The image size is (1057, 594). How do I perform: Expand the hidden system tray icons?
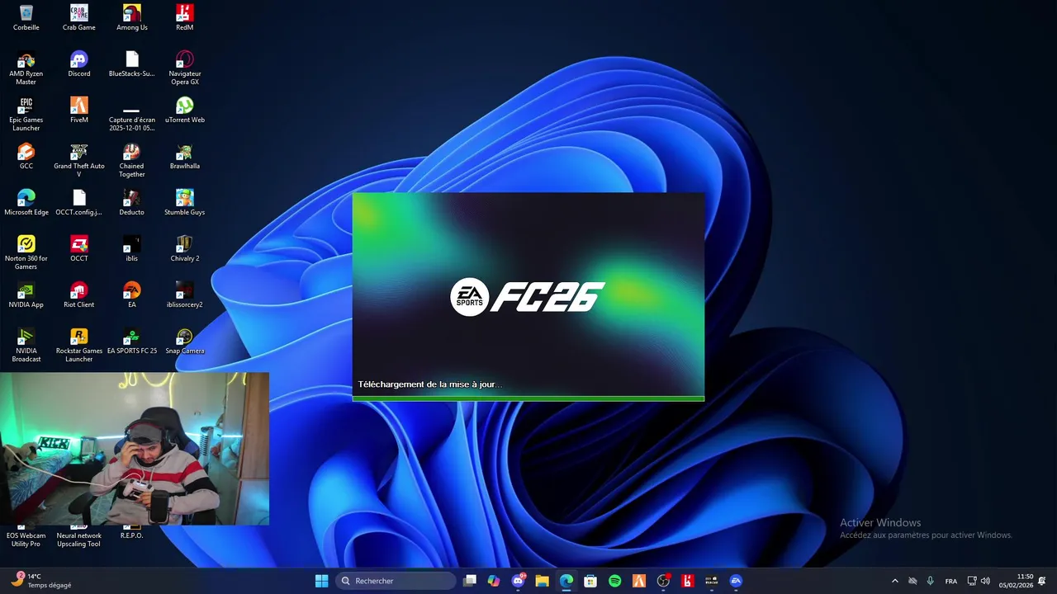point(894,581)
